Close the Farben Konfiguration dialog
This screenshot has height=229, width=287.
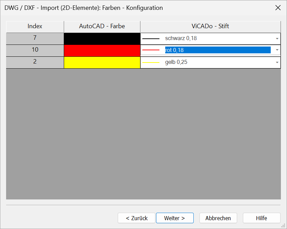[278, 8]
